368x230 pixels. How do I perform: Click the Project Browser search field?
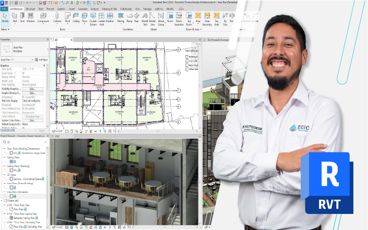(25, 142)
